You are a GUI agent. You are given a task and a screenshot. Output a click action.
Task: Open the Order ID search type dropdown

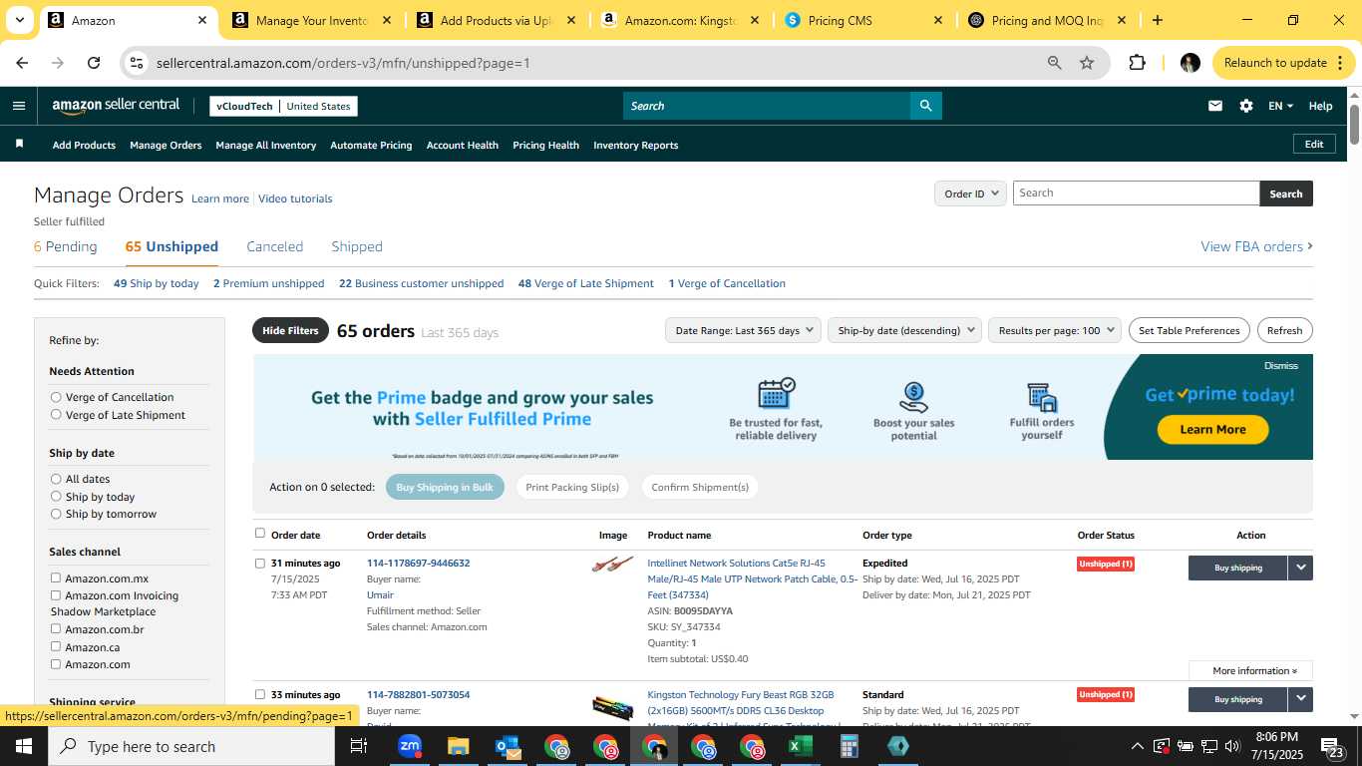coord(970,193)
